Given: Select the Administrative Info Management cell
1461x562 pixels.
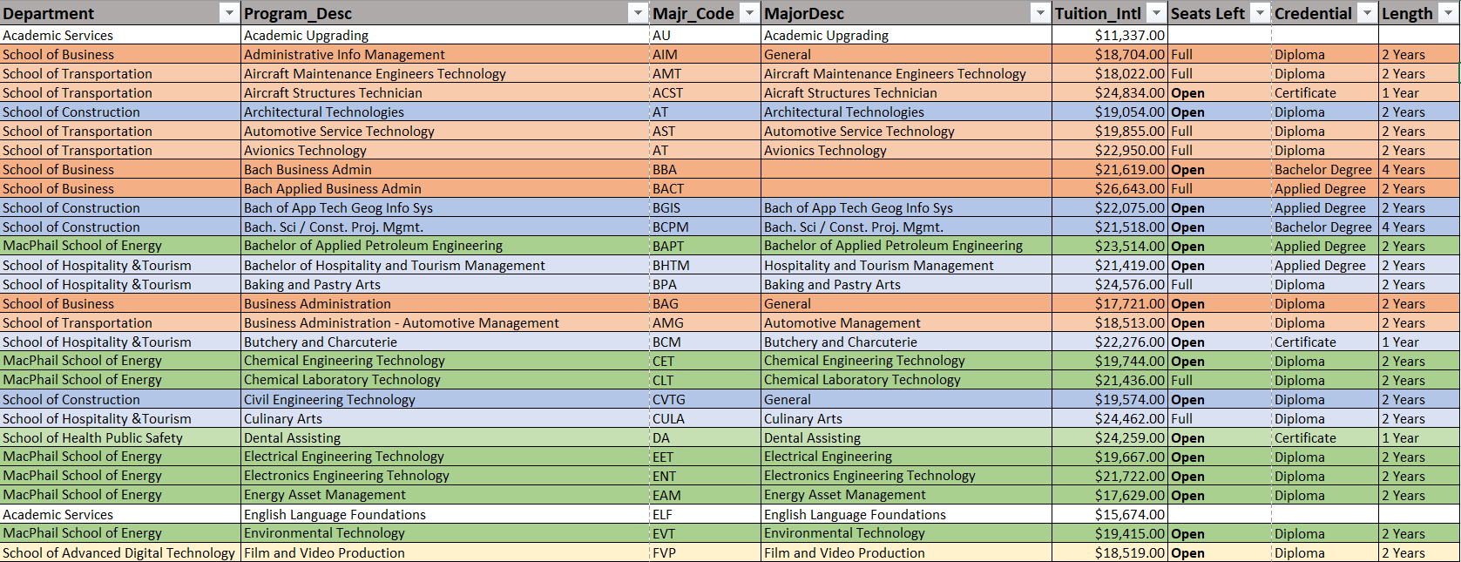Looking at the screenshot, I should tap(344, 55).
